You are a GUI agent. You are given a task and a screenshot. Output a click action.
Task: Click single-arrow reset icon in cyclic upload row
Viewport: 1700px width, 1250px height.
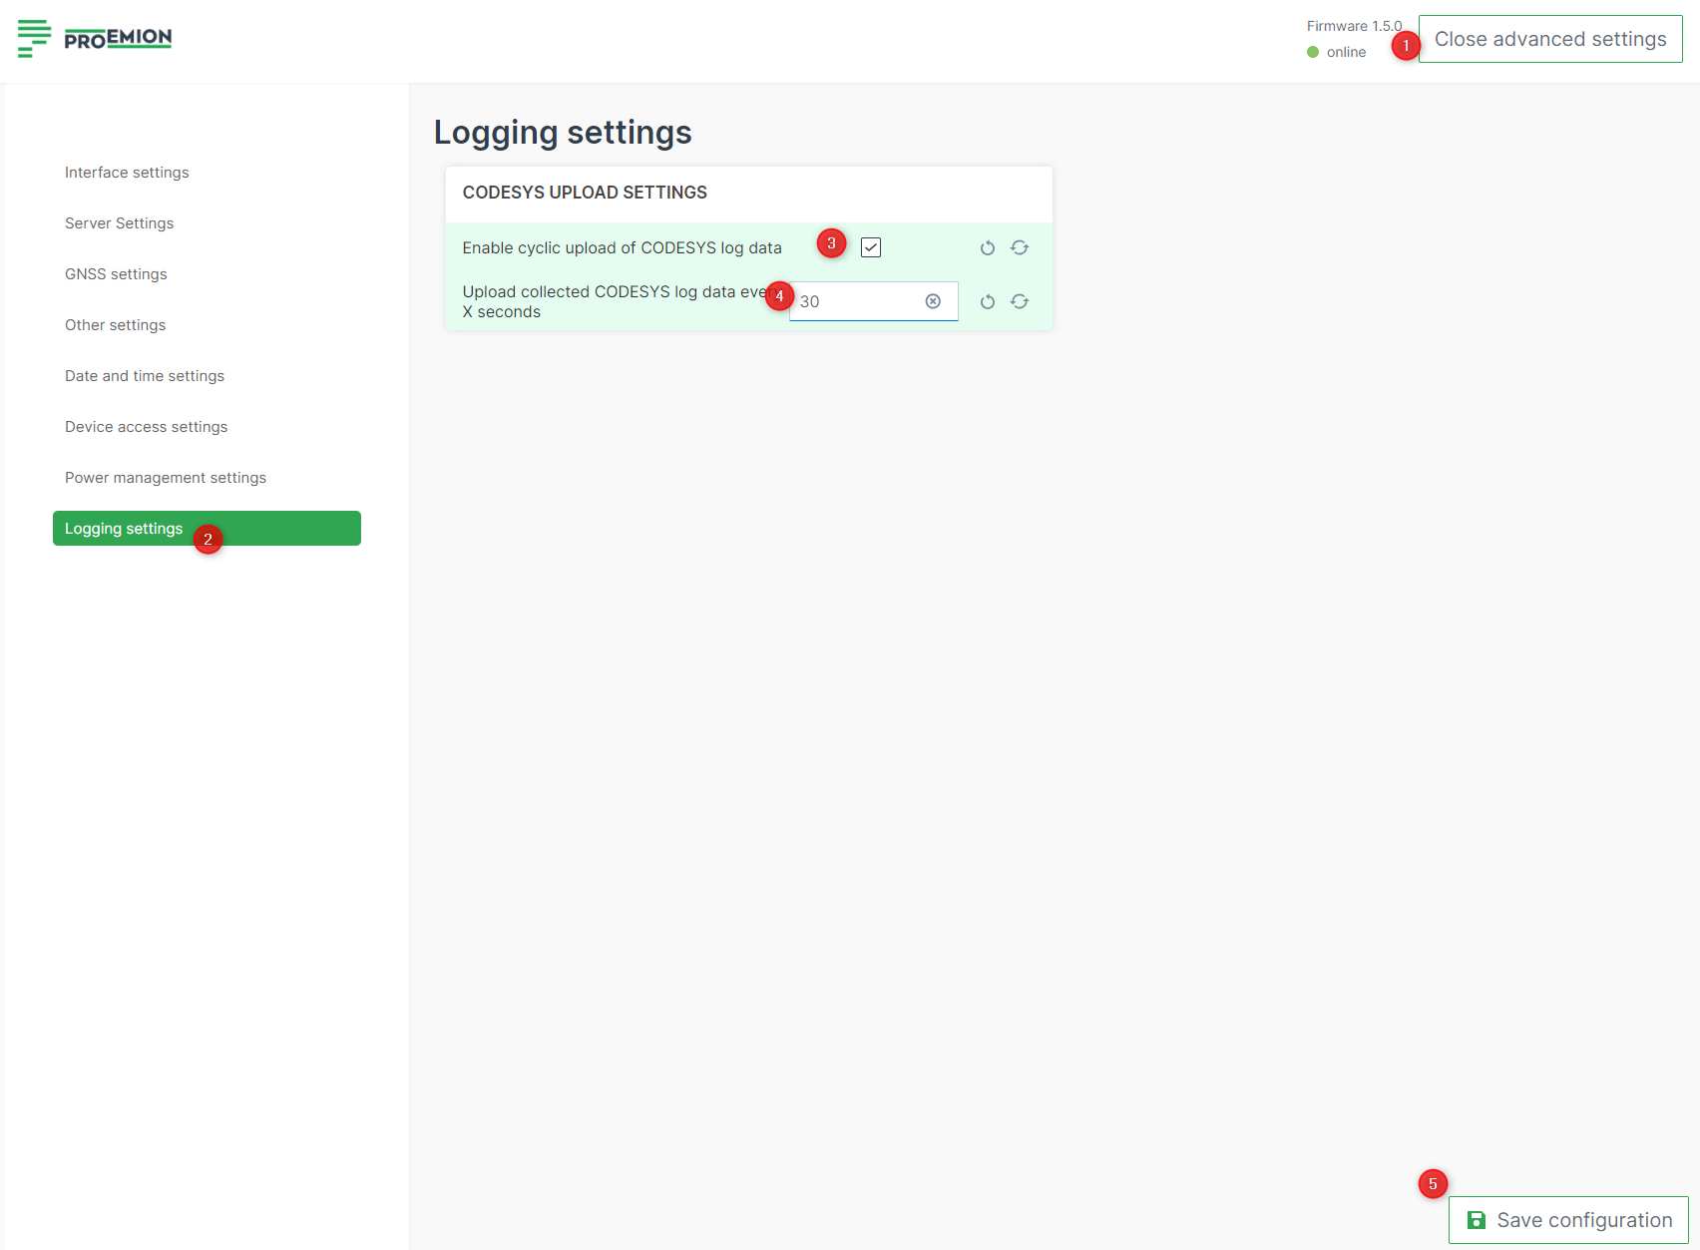(987, 248)
